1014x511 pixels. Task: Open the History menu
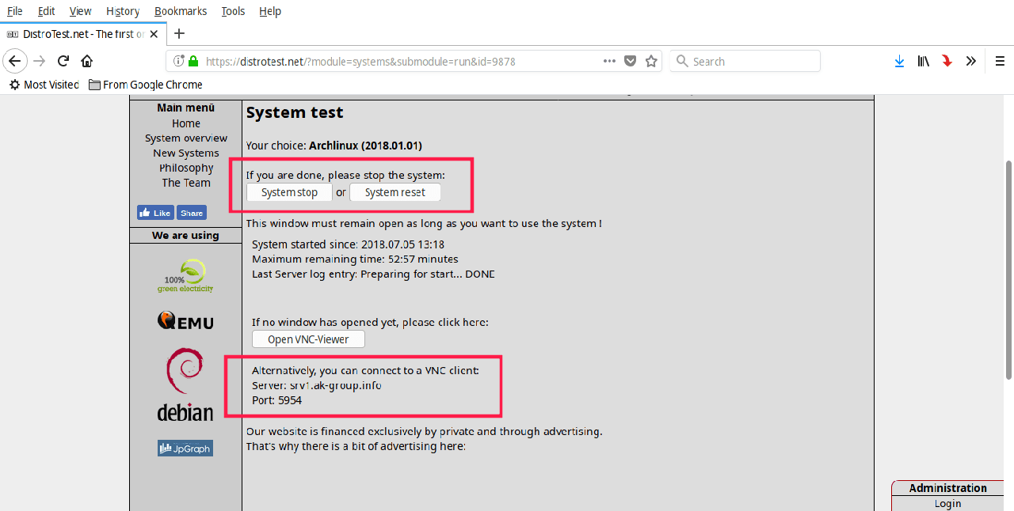(x=123, y=11)
